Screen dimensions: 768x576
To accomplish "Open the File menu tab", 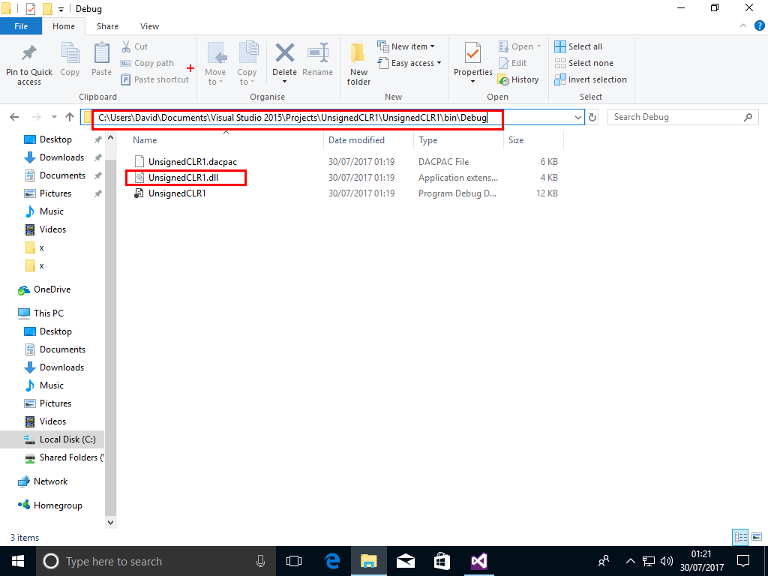I will tap(21, 26).
